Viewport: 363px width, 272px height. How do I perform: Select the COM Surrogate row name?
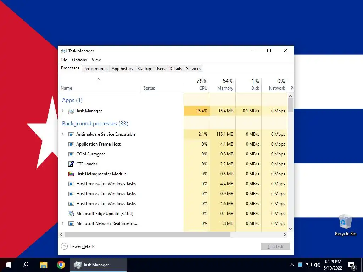pyautogui.click(x=91, y=154)
